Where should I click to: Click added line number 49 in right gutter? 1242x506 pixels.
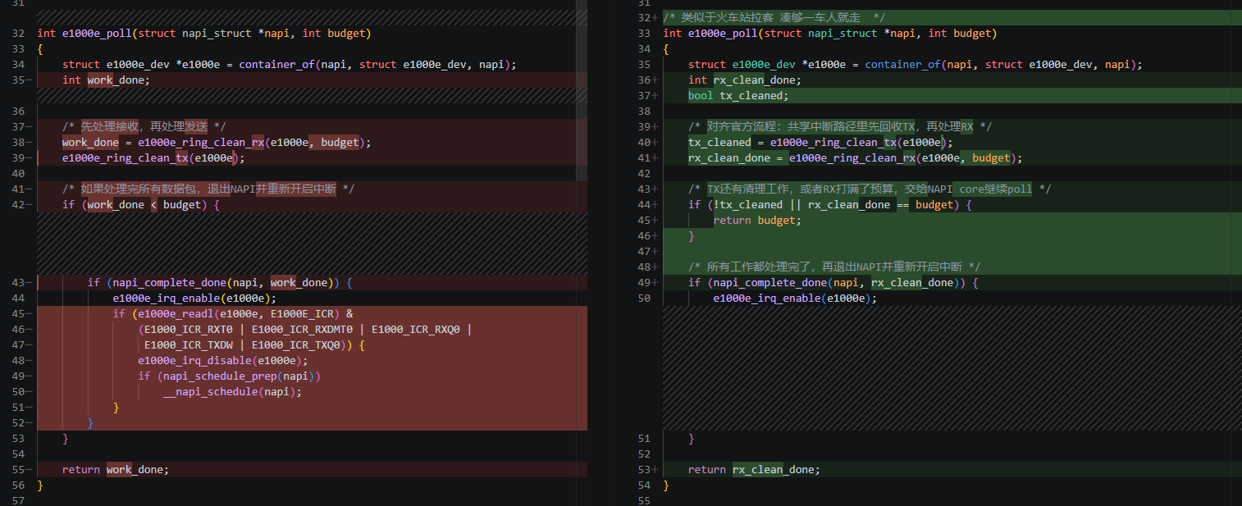(644, 282)
